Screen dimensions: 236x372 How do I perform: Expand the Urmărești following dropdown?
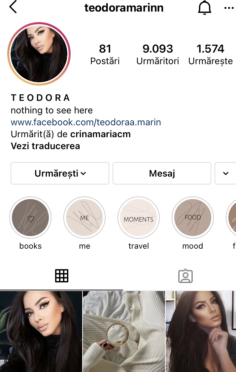tap(60, 173)
